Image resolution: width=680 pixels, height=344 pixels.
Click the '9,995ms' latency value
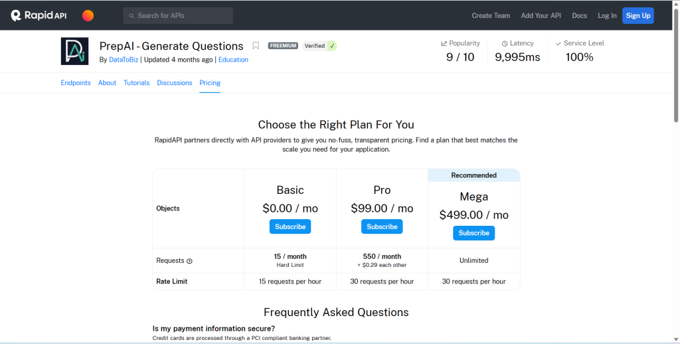(x=517, y=57)
